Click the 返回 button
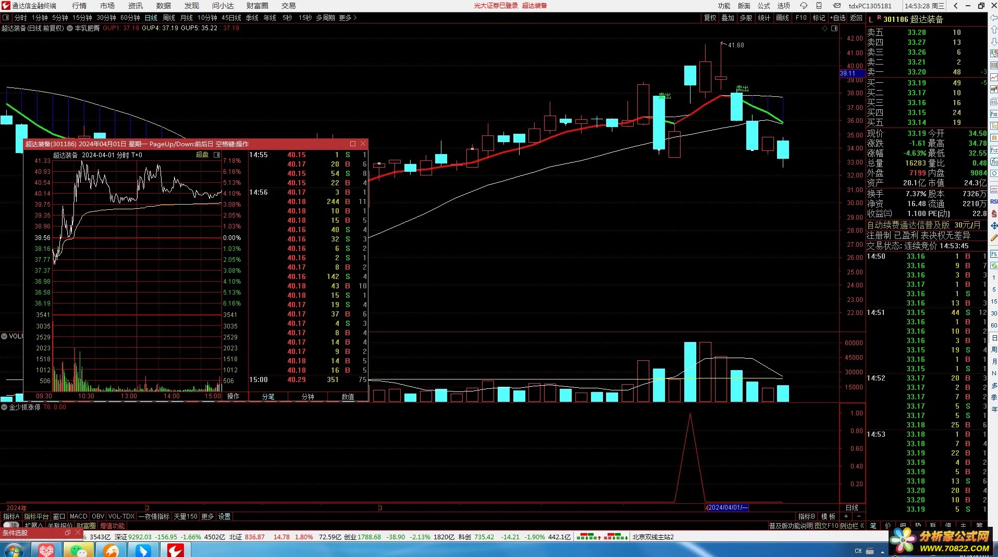 (x=856, y=18)
